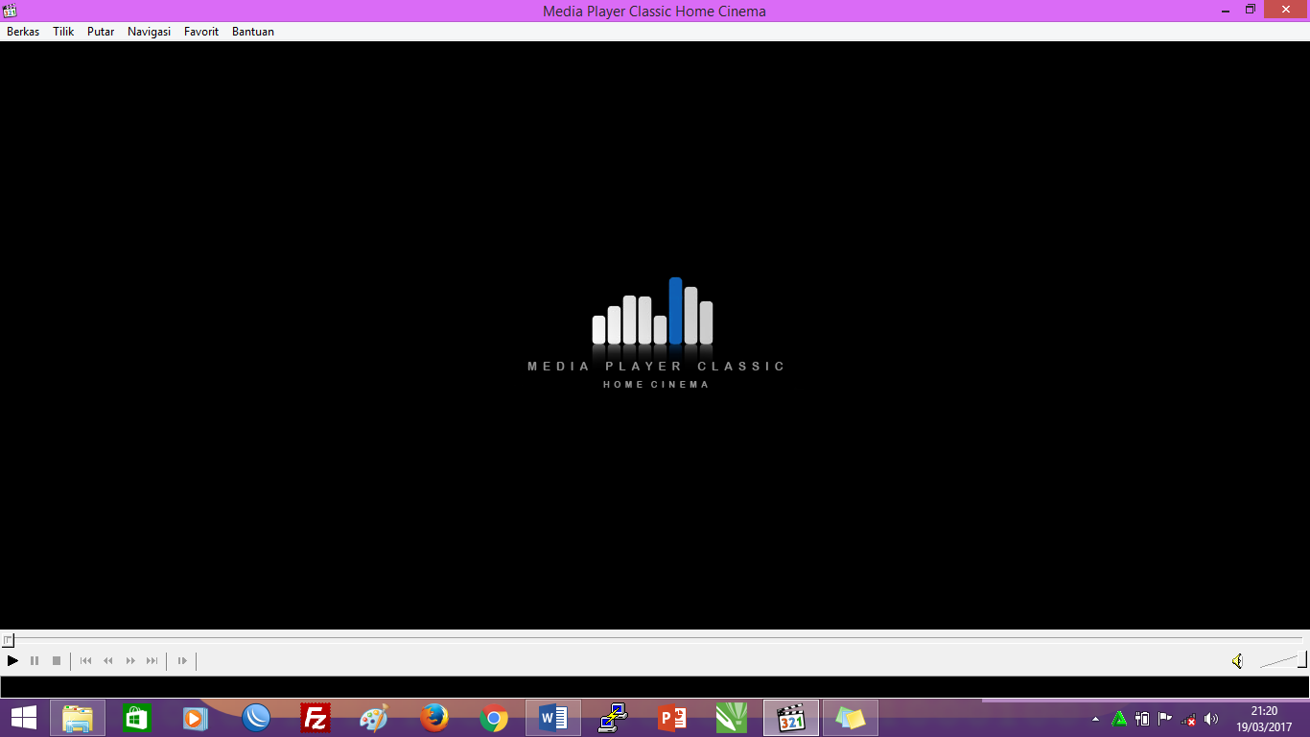Open the PuTTY taskbar icon
Screen dimensions: 1310x737
(x=613, y=718)
